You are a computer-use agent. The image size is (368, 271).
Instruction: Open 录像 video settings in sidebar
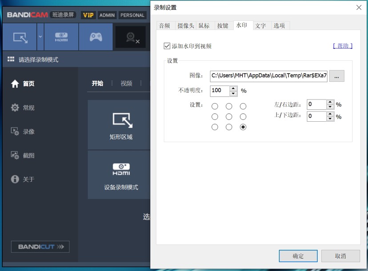23,132
